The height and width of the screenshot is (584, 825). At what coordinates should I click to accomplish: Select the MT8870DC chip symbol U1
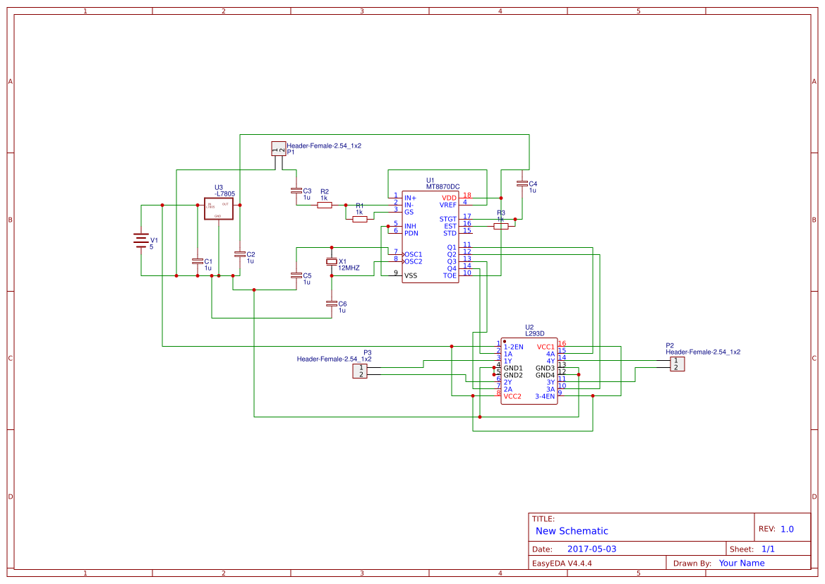pyautogui.click(x=430, y=233)
